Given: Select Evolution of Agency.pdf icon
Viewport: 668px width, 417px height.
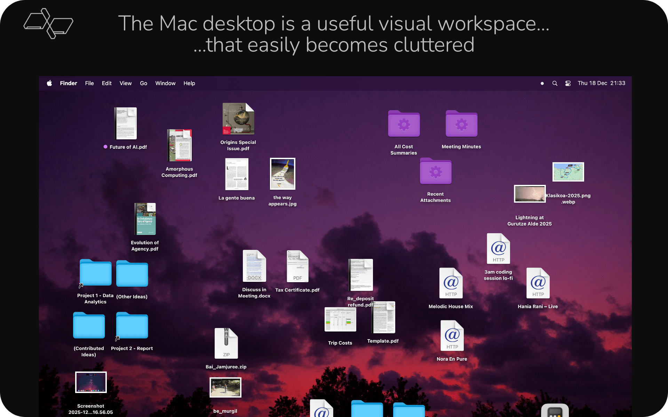Looking at the screenshot, I should click(x=145, y=219).
